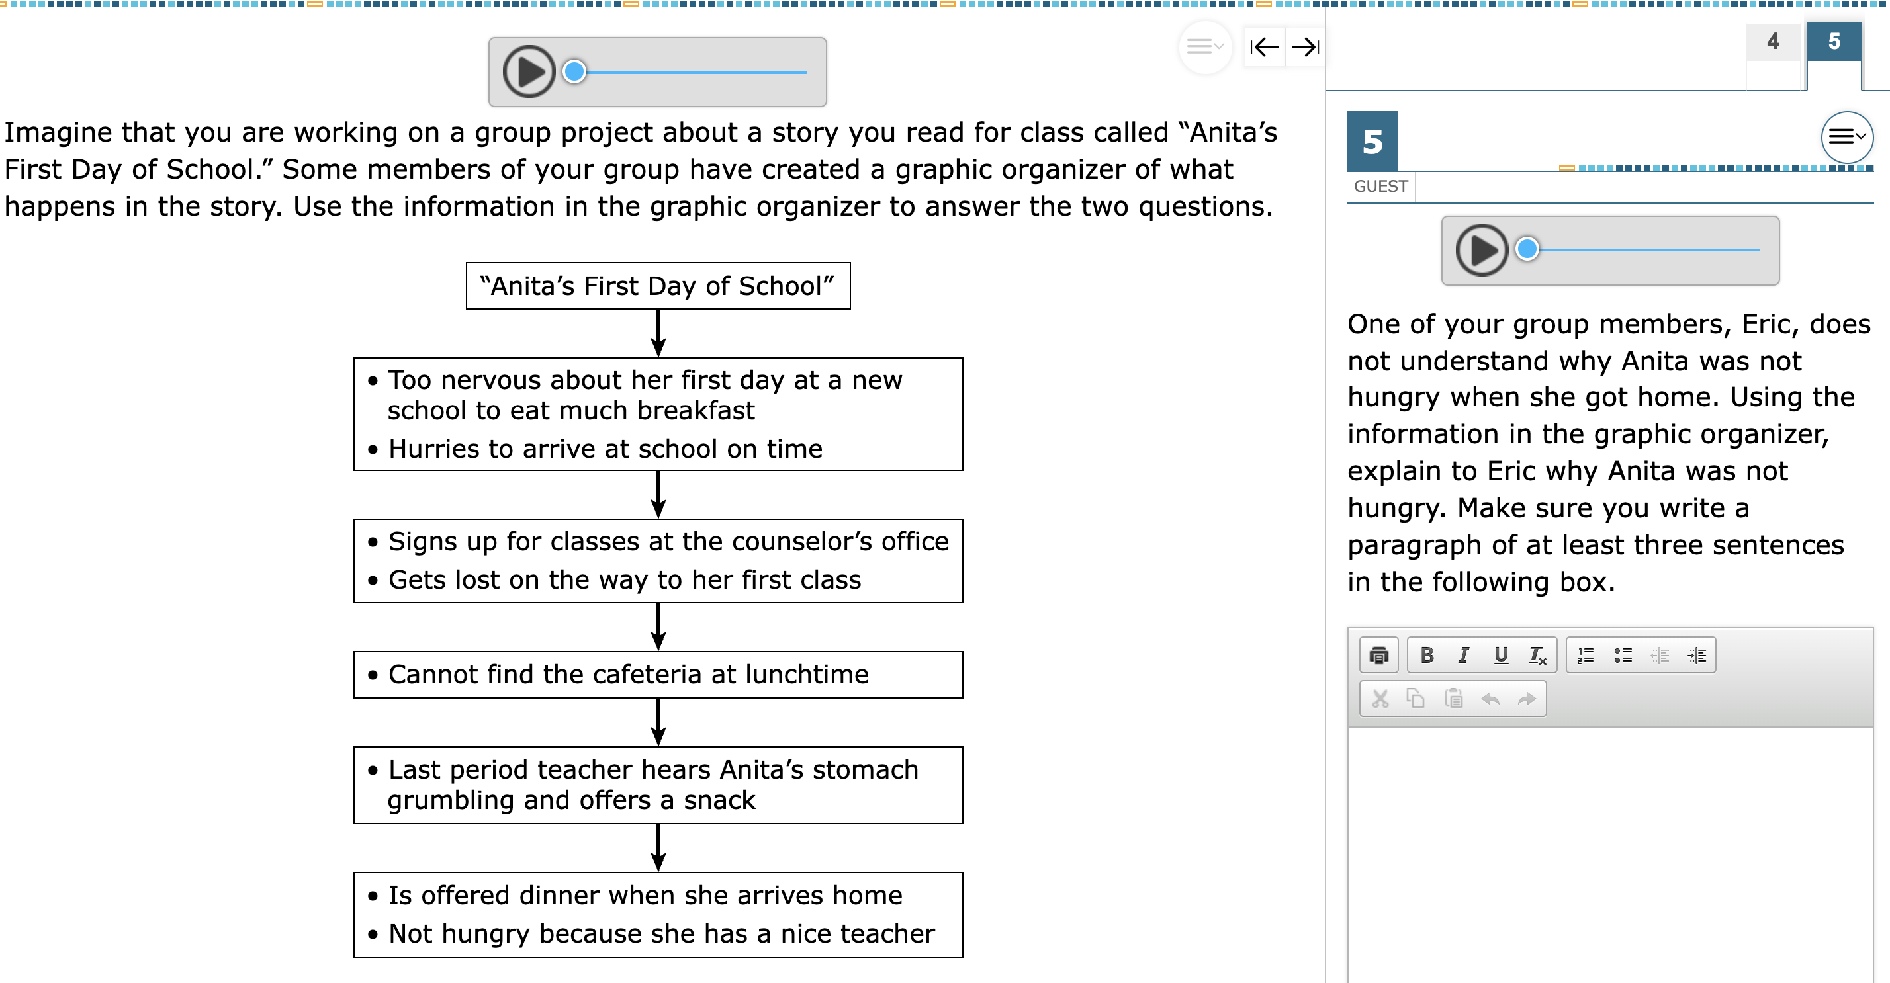The height and width of the screenshot is (983, 1890).
Task: Insert a numbered list
Action: click(x=1586, y=655)
